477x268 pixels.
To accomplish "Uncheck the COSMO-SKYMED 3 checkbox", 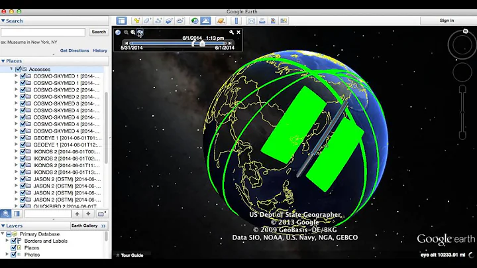I will (x=23, y=103).
